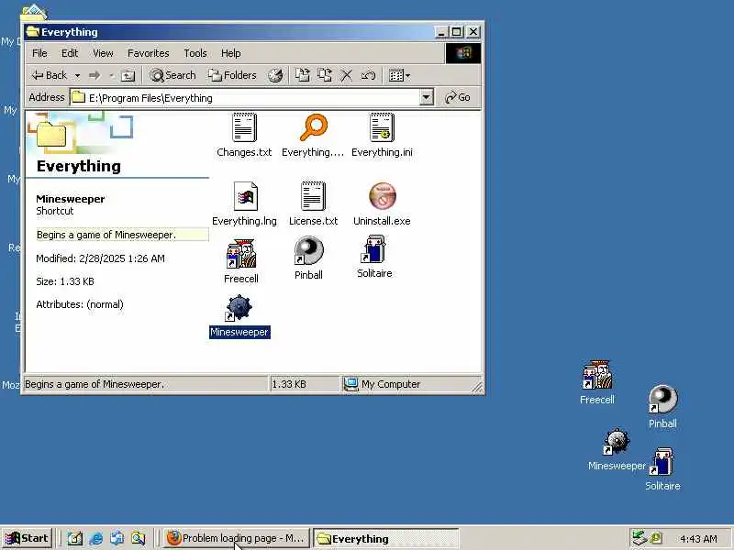Select Minesweeper shortcut on the desktop

[x=617, y=449]
